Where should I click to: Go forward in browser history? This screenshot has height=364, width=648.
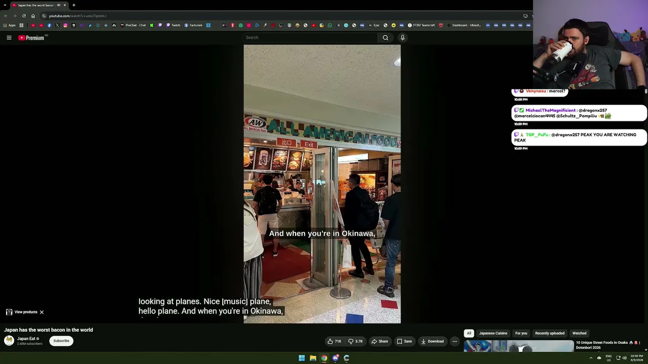coord(15,16)
